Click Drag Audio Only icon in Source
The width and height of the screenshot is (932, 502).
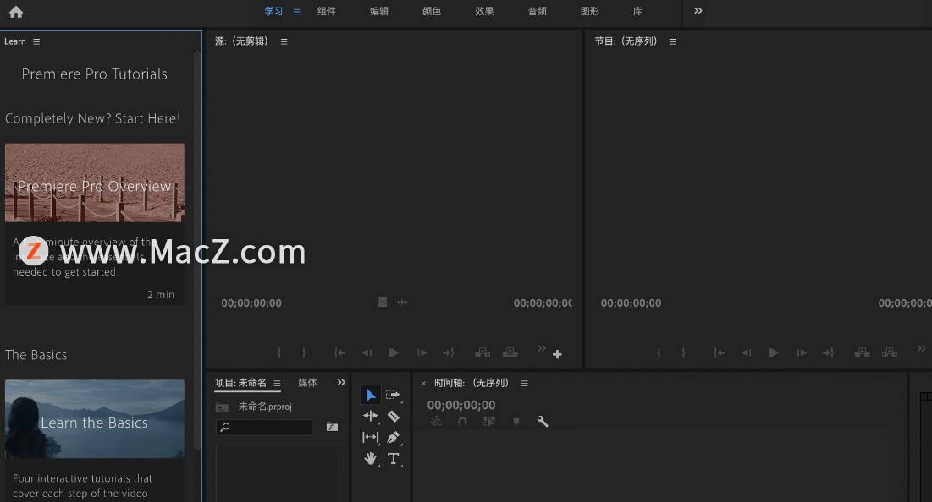coord(403,302)
